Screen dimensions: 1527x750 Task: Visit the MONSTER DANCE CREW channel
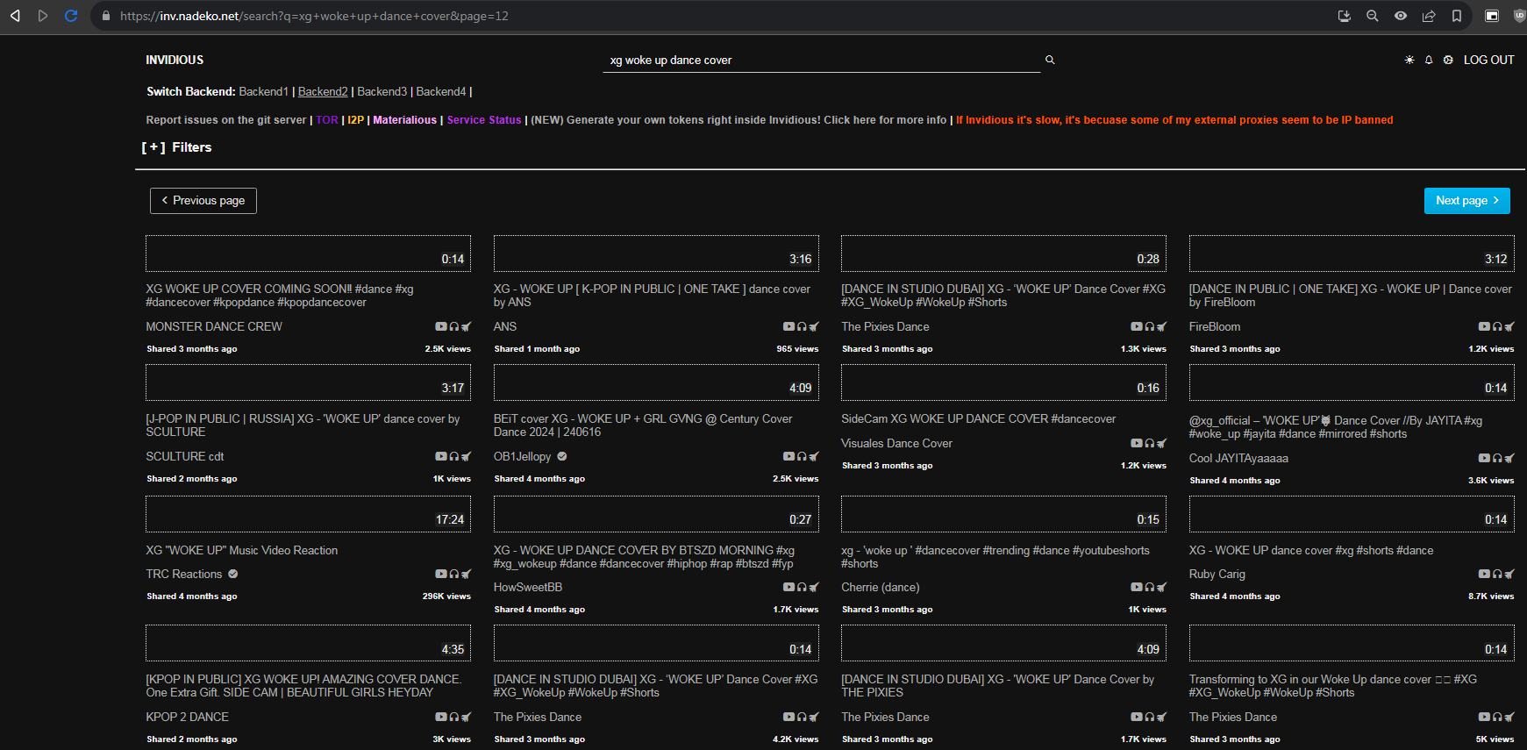pos(214,326)
